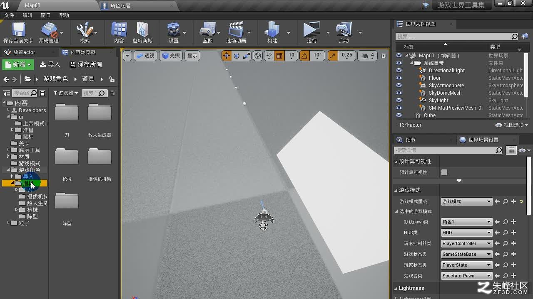The width and height of the screenshot is (533, 299).
Task: Select rotate gizmo tool in viewport
Action: [x=237, y=56]
